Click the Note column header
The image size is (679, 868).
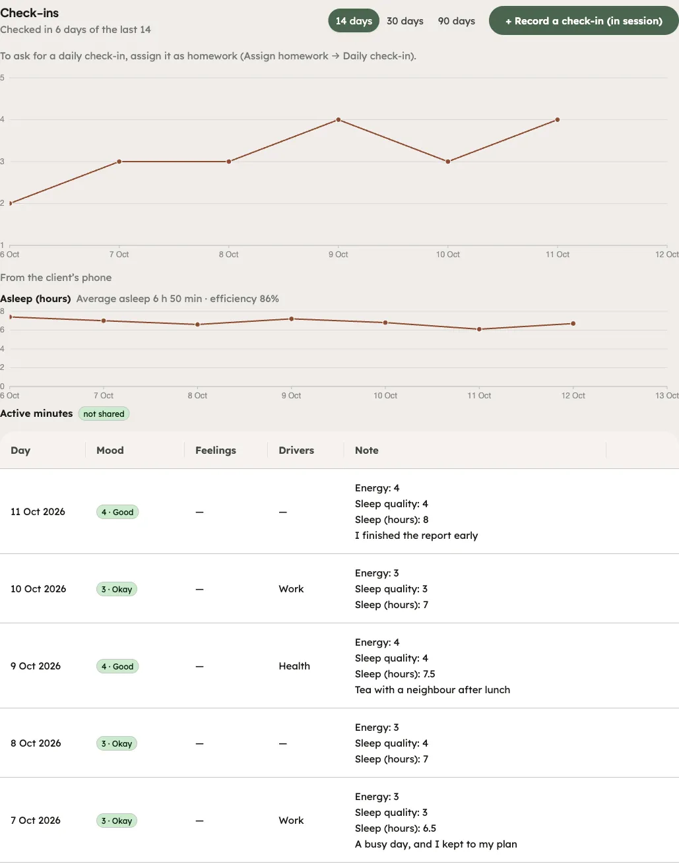(367, 450)
